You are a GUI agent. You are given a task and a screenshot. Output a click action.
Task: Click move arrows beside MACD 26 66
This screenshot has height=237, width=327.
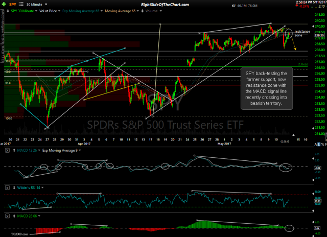point(14,216)
